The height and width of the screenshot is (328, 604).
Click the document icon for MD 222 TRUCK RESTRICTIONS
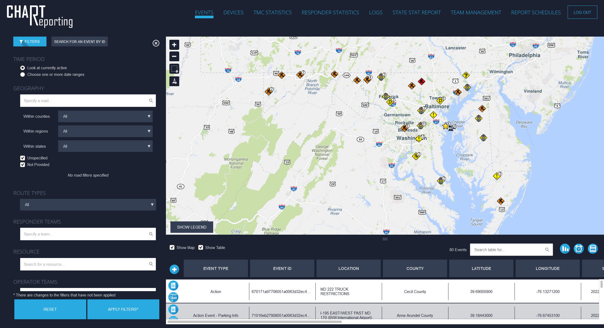(x=173, y=286)
